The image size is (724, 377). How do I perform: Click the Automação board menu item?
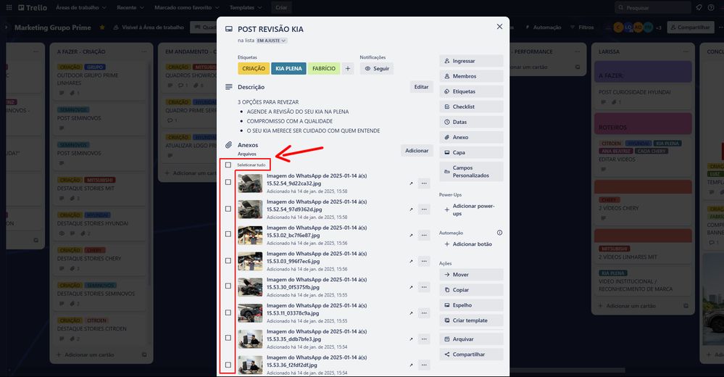pyautogui.click(x=543, y=28)
